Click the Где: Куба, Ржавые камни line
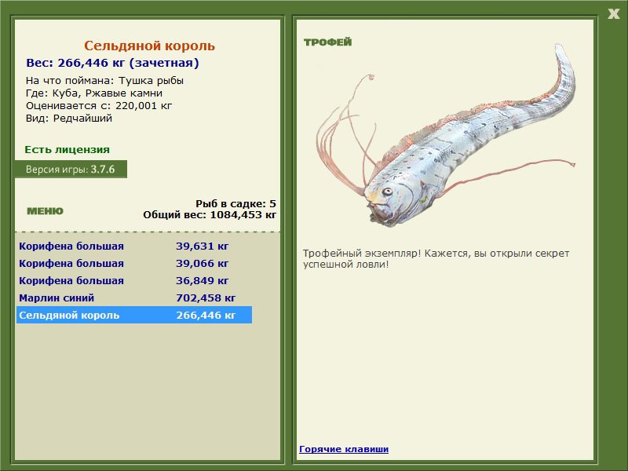This screenshot has height=471, width=628. click(x=94, y=93)
